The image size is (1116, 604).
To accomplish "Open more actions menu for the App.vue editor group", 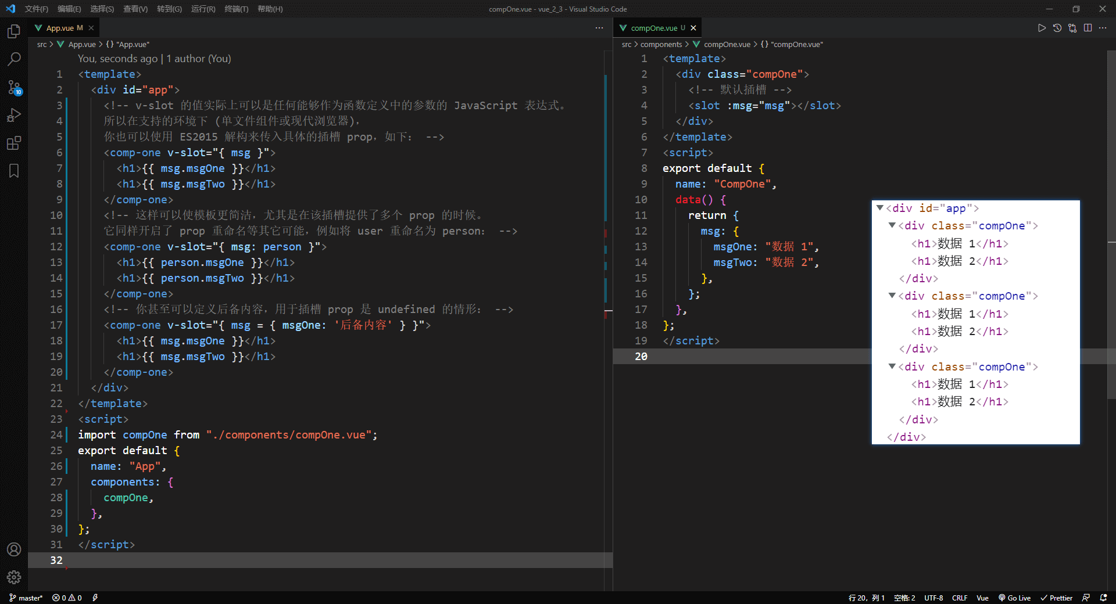I will coord(599,28).
